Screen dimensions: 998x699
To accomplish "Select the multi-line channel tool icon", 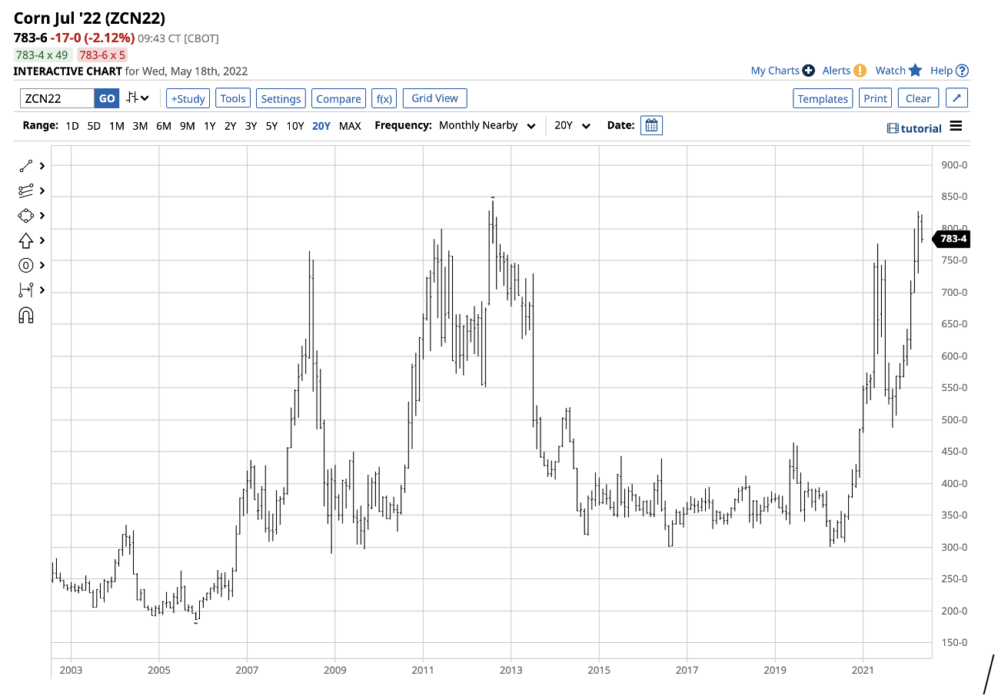I will pos(26,190).
